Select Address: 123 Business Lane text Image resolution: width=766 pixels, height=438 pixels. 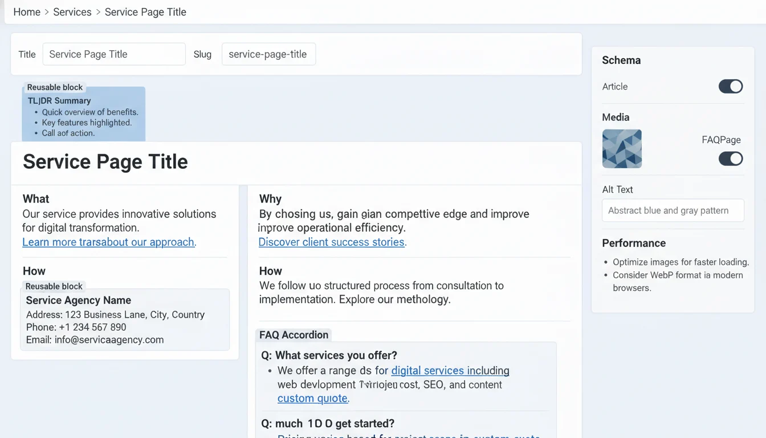115,315
